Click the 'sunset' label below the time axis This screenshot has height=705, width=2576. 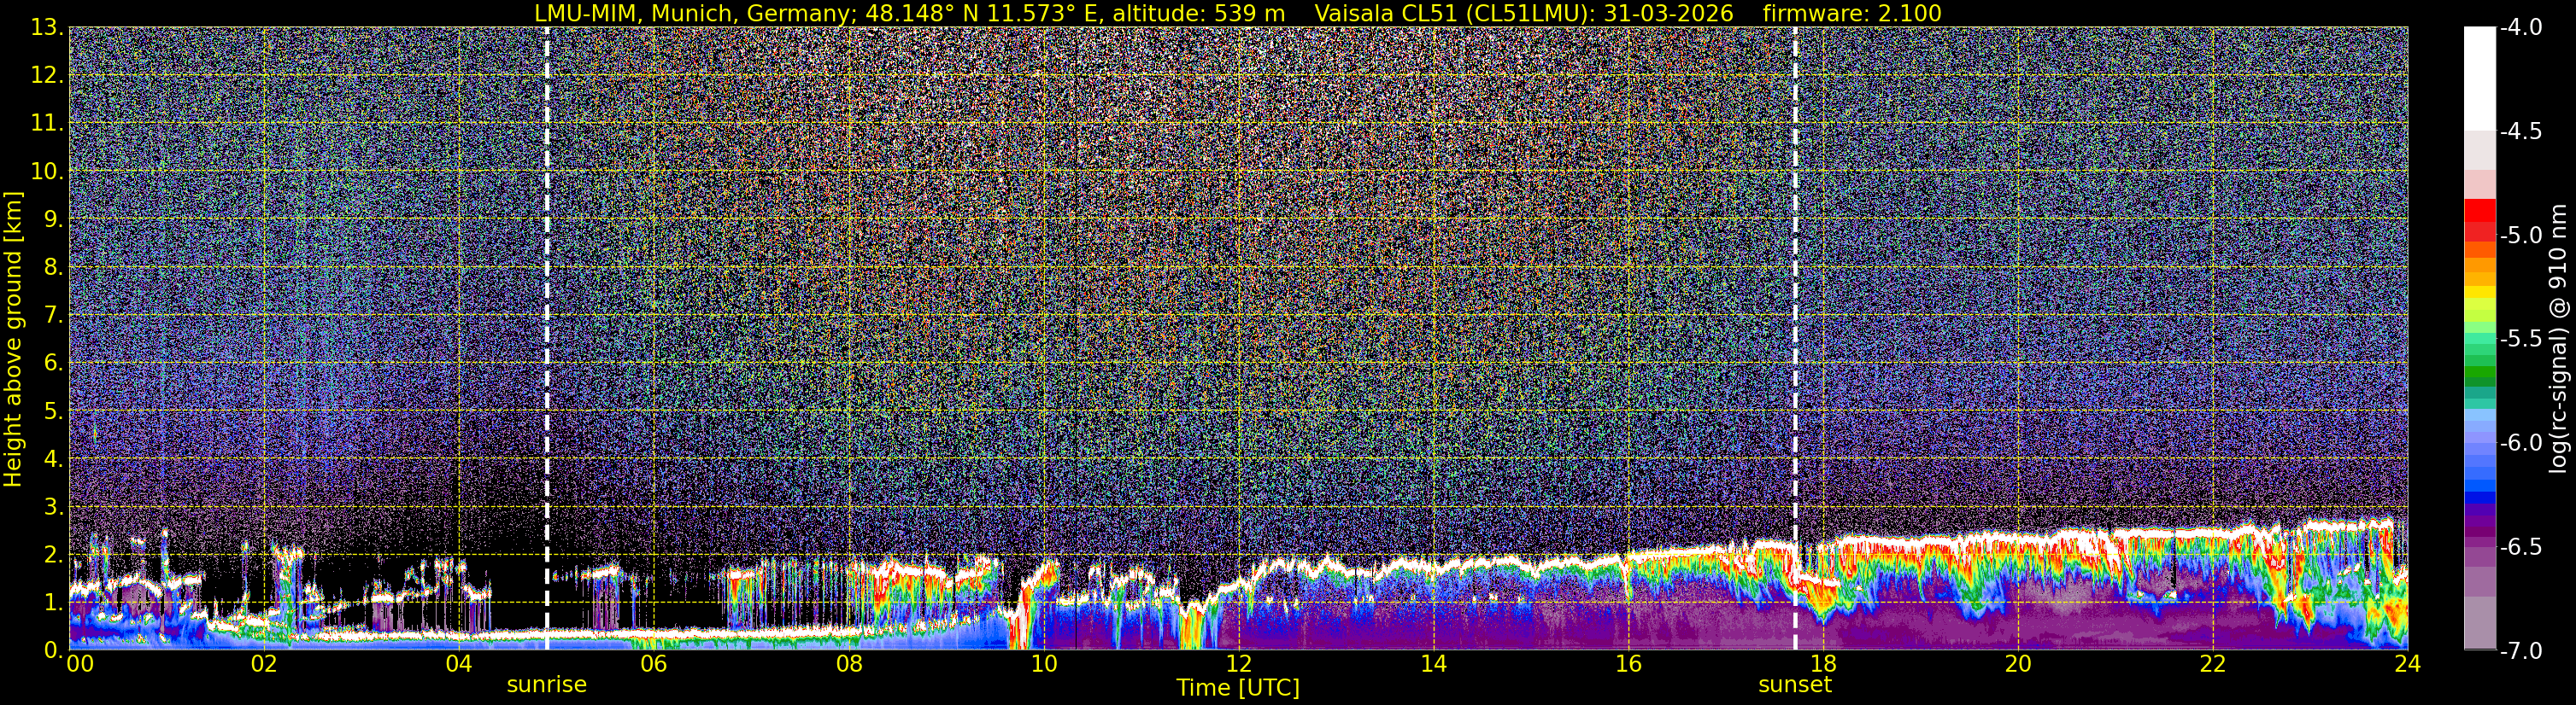1795,685
